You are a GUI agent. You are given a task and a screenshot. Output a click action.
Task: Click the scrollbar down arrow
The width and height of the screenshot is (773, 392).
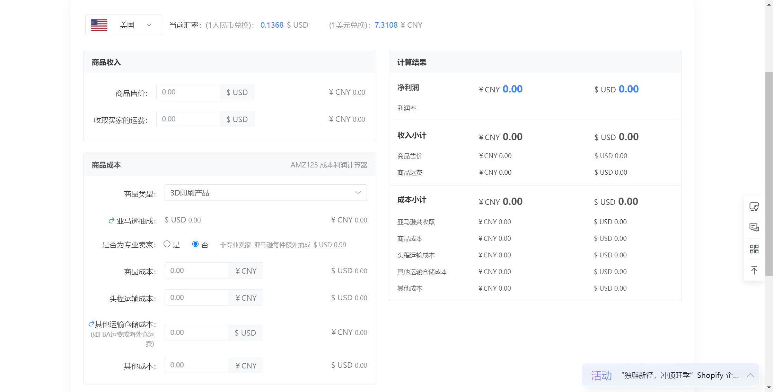pyautogui.click(x=769, y=388)
